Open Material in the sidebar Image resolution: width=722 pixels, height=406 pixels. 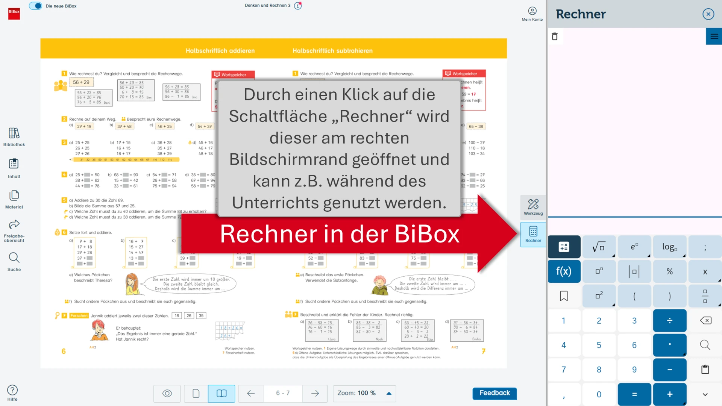(14, 200)
